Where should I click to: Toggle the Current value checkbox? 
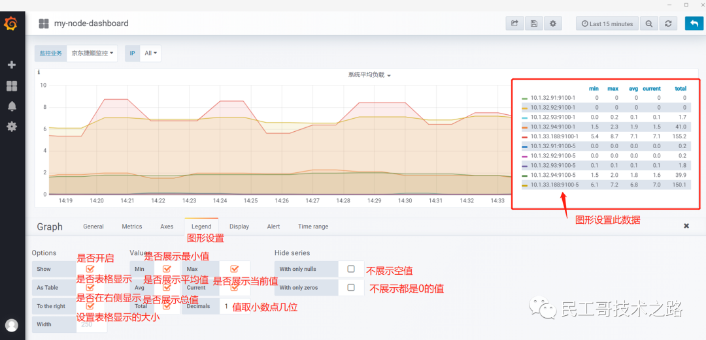pyautogui.click(x=234, y=287)
